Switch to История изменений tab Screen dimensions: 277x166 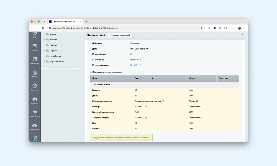(120, 35)
